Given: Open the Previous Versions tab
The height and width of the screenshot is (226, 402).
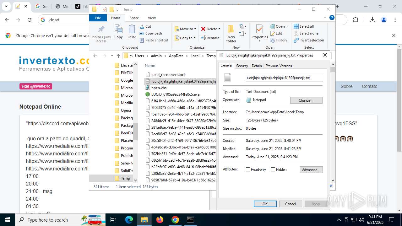Looking at the screenshot, I should click(279, 66).
